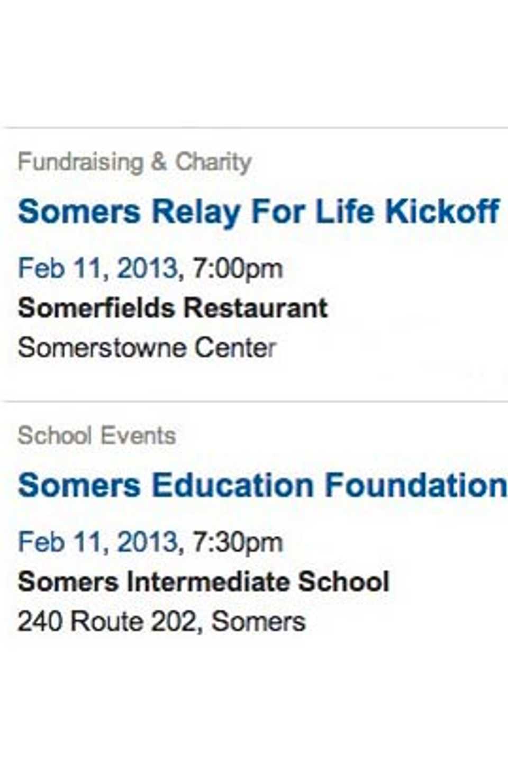Select the Somerstowne Center location text
This screenshot has width=508, height=763.
[147, 348]
